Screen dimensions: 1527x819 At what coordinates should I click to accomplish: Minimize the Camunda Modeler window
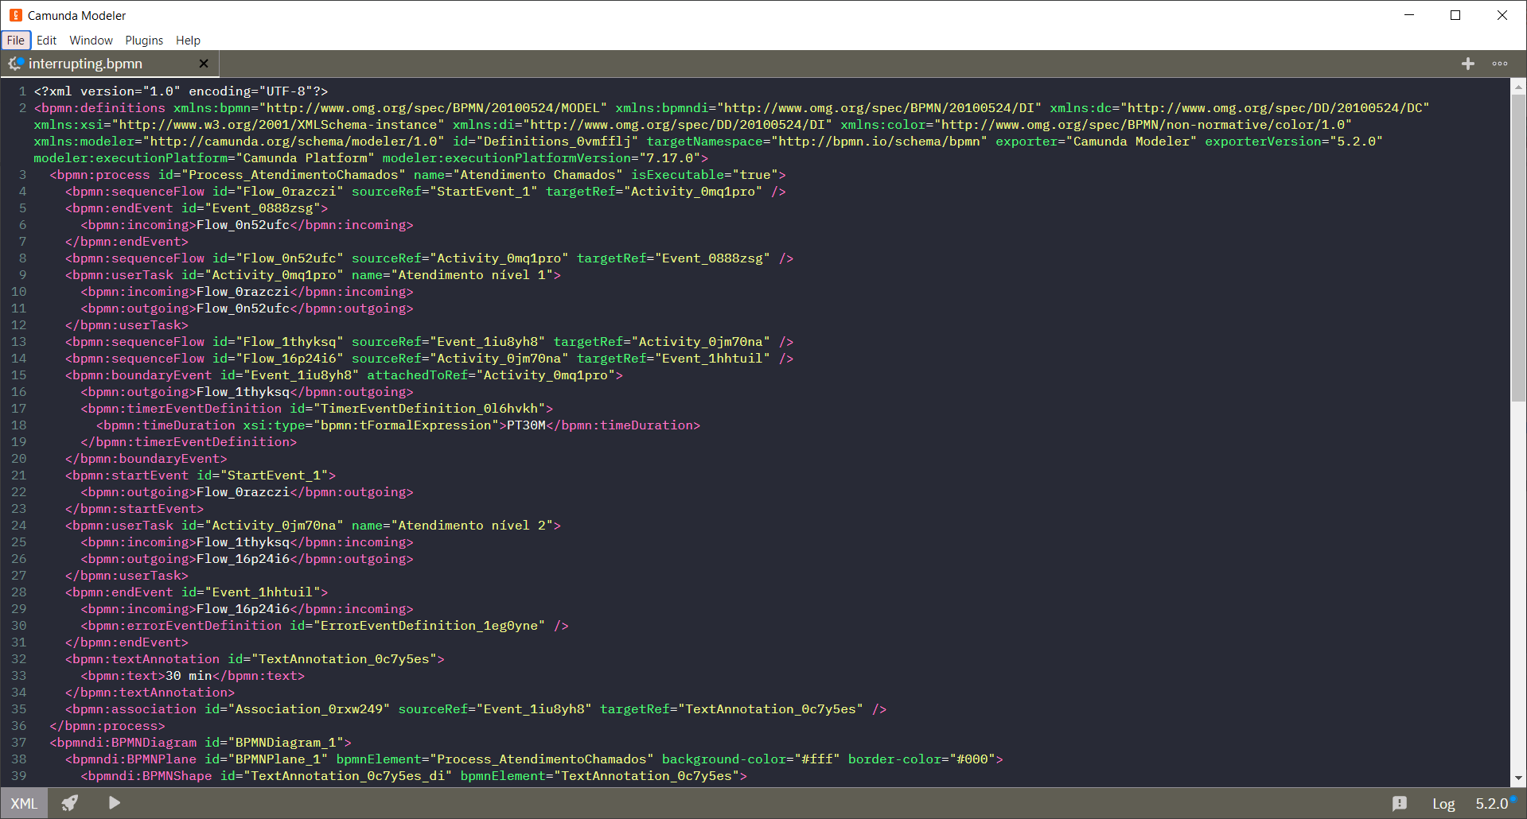1409,15
